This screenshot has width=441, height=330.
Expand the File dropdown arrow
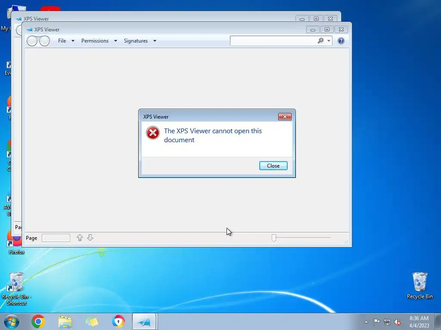tap(73, 41)
